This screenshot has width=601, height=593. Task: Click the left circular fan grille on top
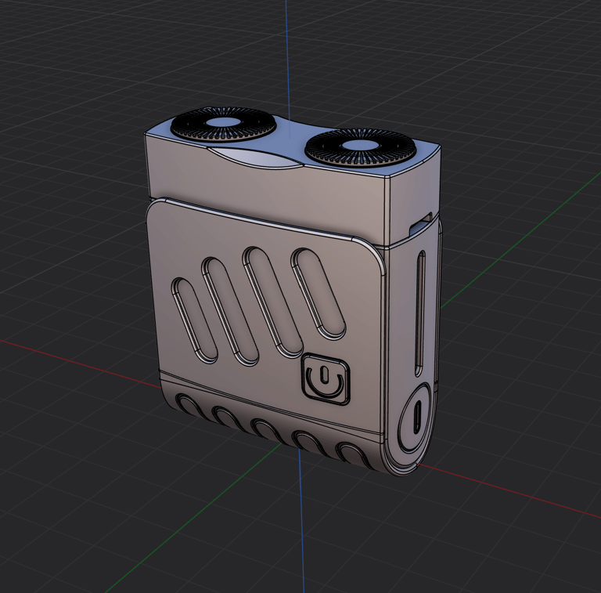pyautogui.click(x=224, y=124)
